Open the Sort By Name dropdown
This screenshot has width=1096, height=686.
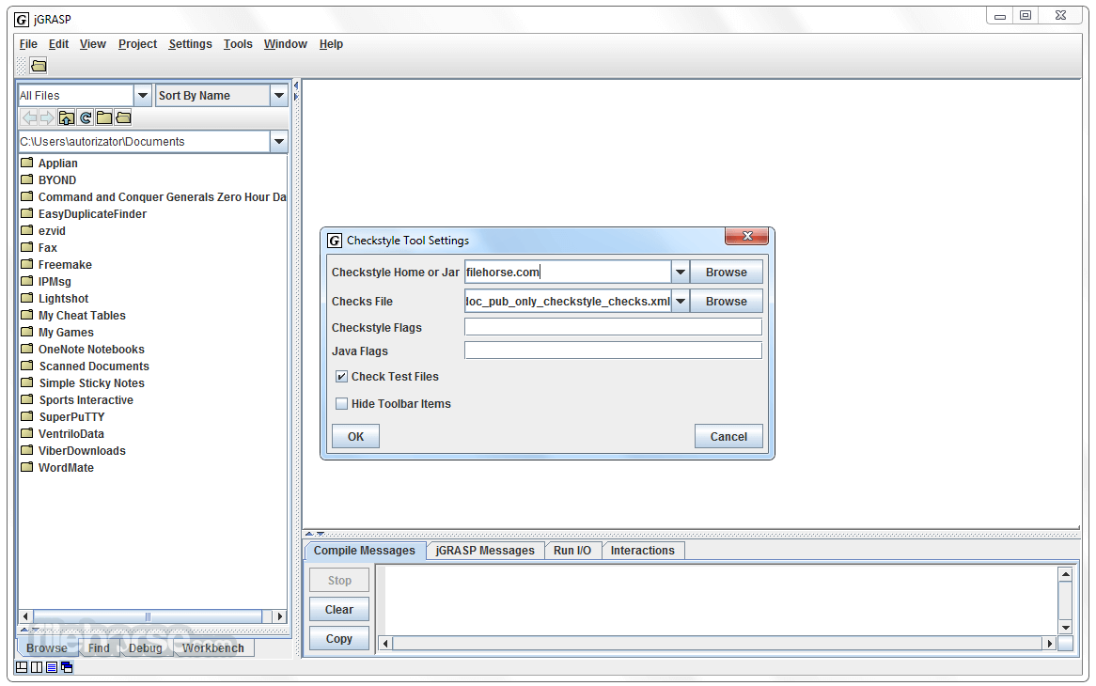tap(279, 95)
